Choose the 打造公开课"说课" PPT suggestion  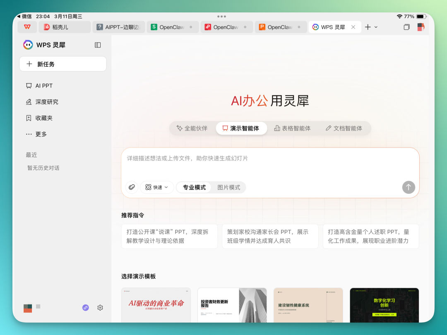click(169, 236)
